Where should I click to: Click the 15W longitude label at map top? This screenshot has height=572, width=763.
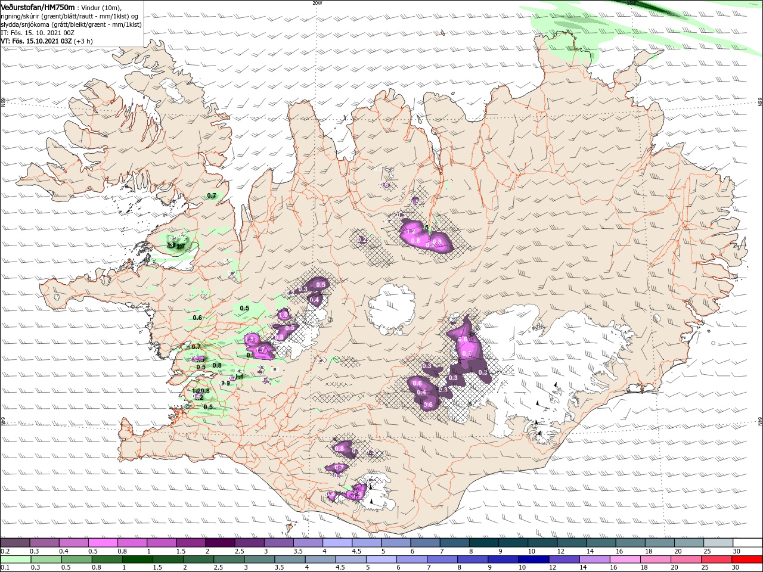coord(631,3)
